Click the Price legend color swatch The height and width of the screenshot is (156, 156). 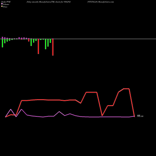click(x=2, y=7)
